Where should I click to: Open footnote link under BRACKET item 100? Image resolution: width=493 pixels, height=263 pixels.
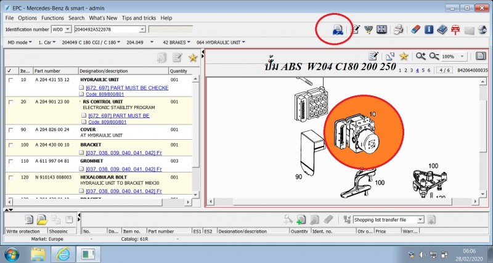click(124, 153)
